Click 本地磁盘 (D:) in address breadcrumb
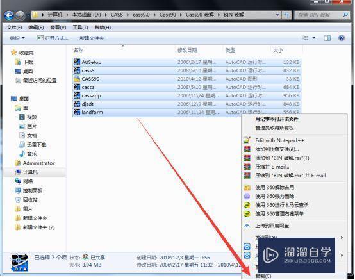355x280 pixels. pyautogui.click(x=87, y=15)
